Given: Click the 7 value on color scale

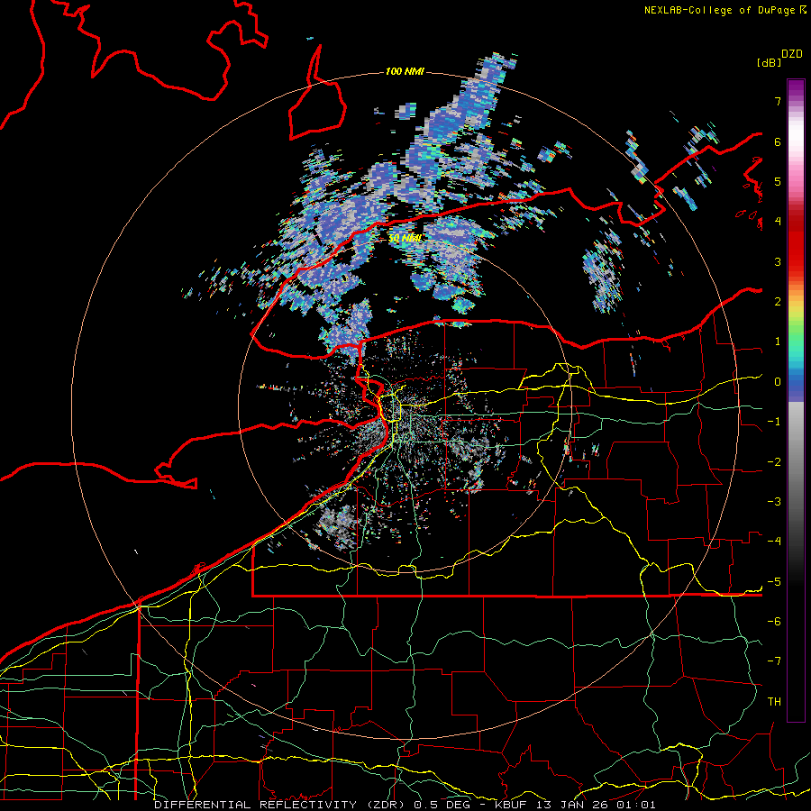Looking at the screenshot, I should (x=778, y=101).
